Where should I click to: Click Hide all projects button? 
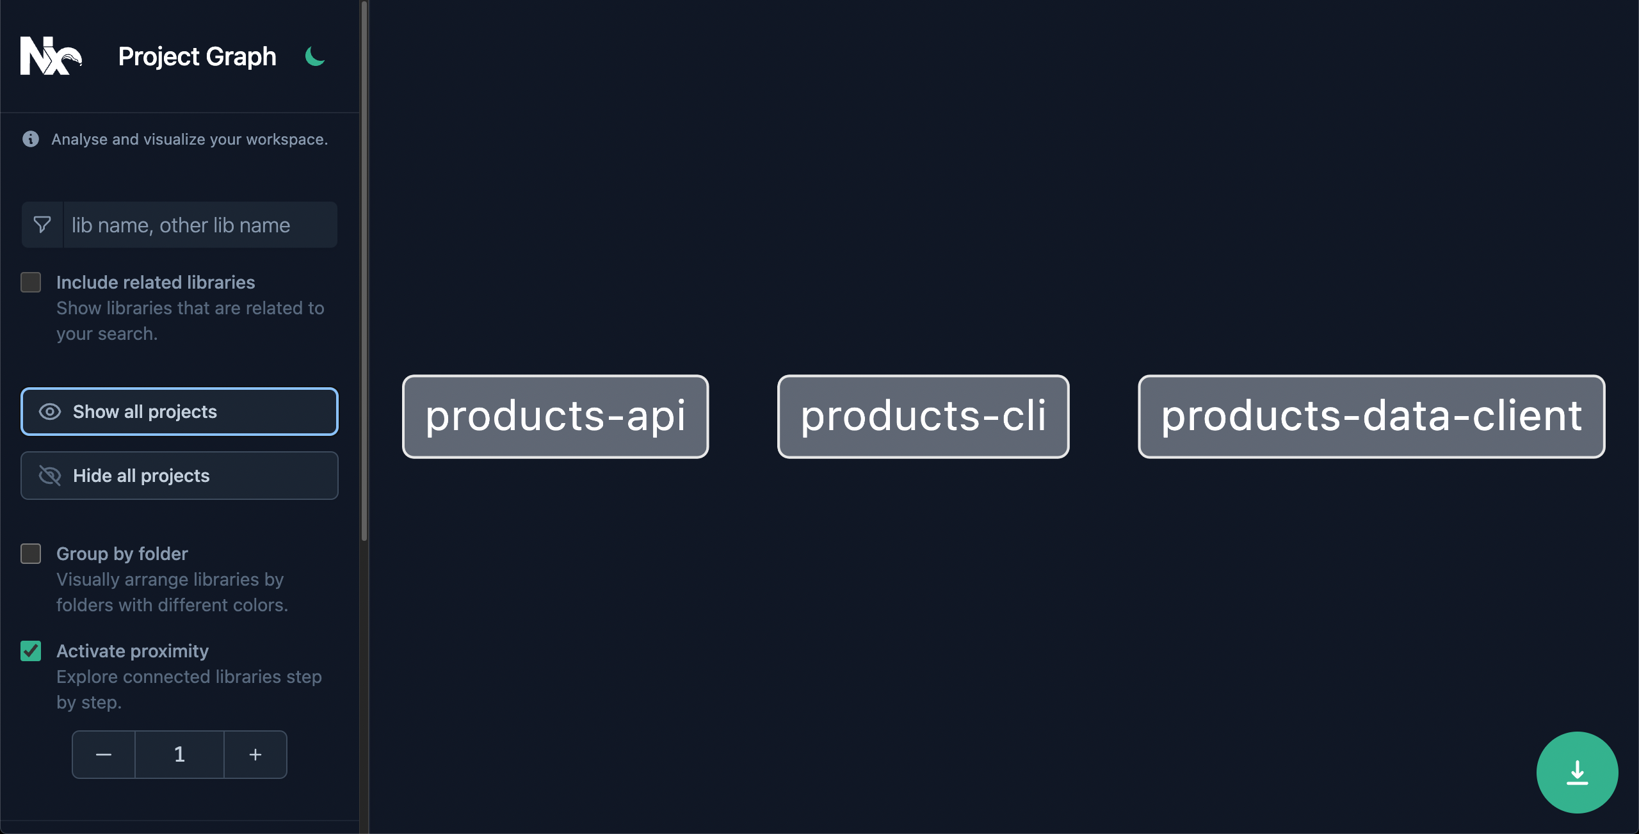point(179,474)
